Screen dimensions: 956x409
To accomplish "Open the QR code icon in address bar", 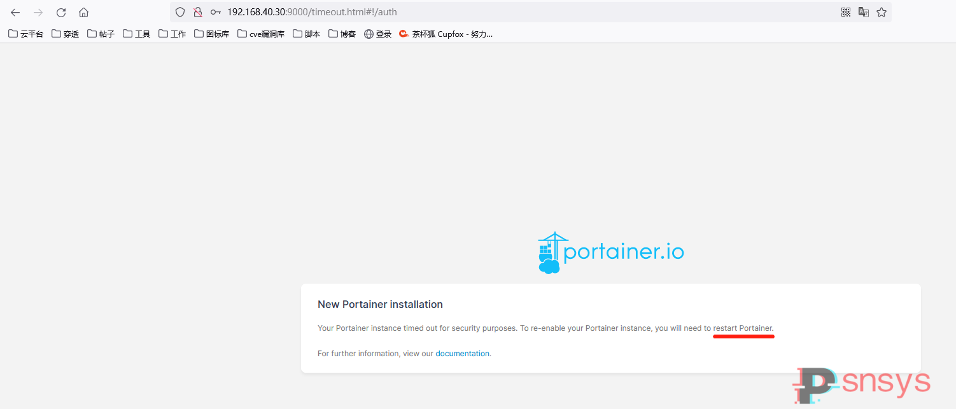I will coord(845,11).
